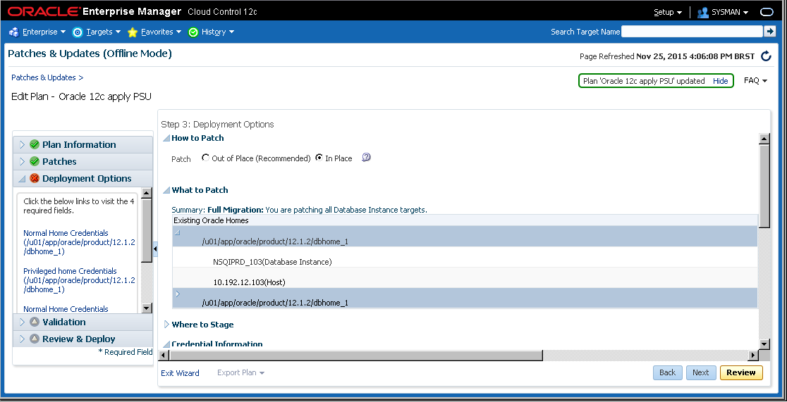This screenshot has width=787, height=402.
Task: Click the Next button
Action: point(701,372)
